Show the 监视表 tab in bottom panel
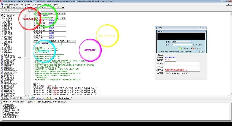The width and height of the screenshot is (232, 126). 29,102
